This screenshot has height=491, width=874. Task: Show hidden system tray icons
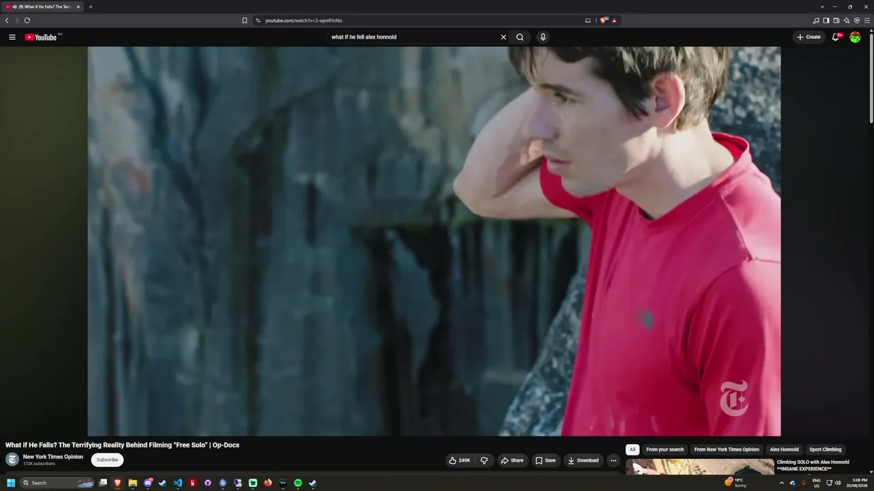coord(782,483)
